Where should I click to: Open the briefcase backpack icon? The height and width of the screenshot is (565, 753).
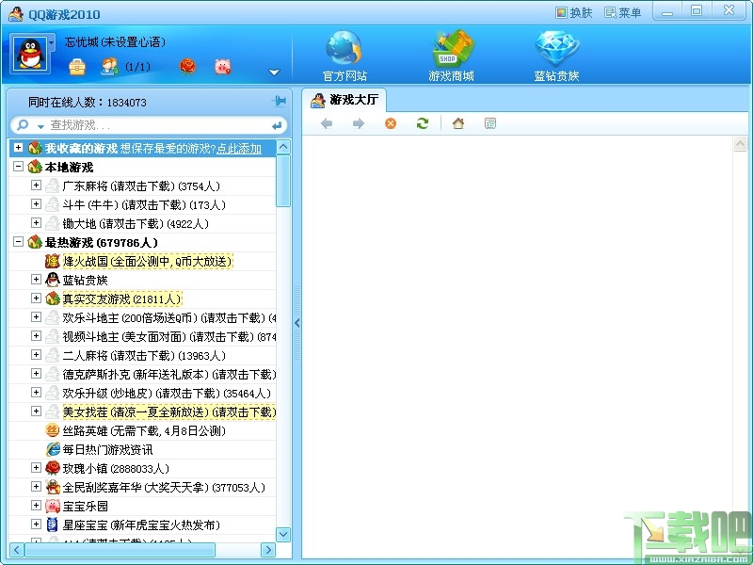(77, 67)
